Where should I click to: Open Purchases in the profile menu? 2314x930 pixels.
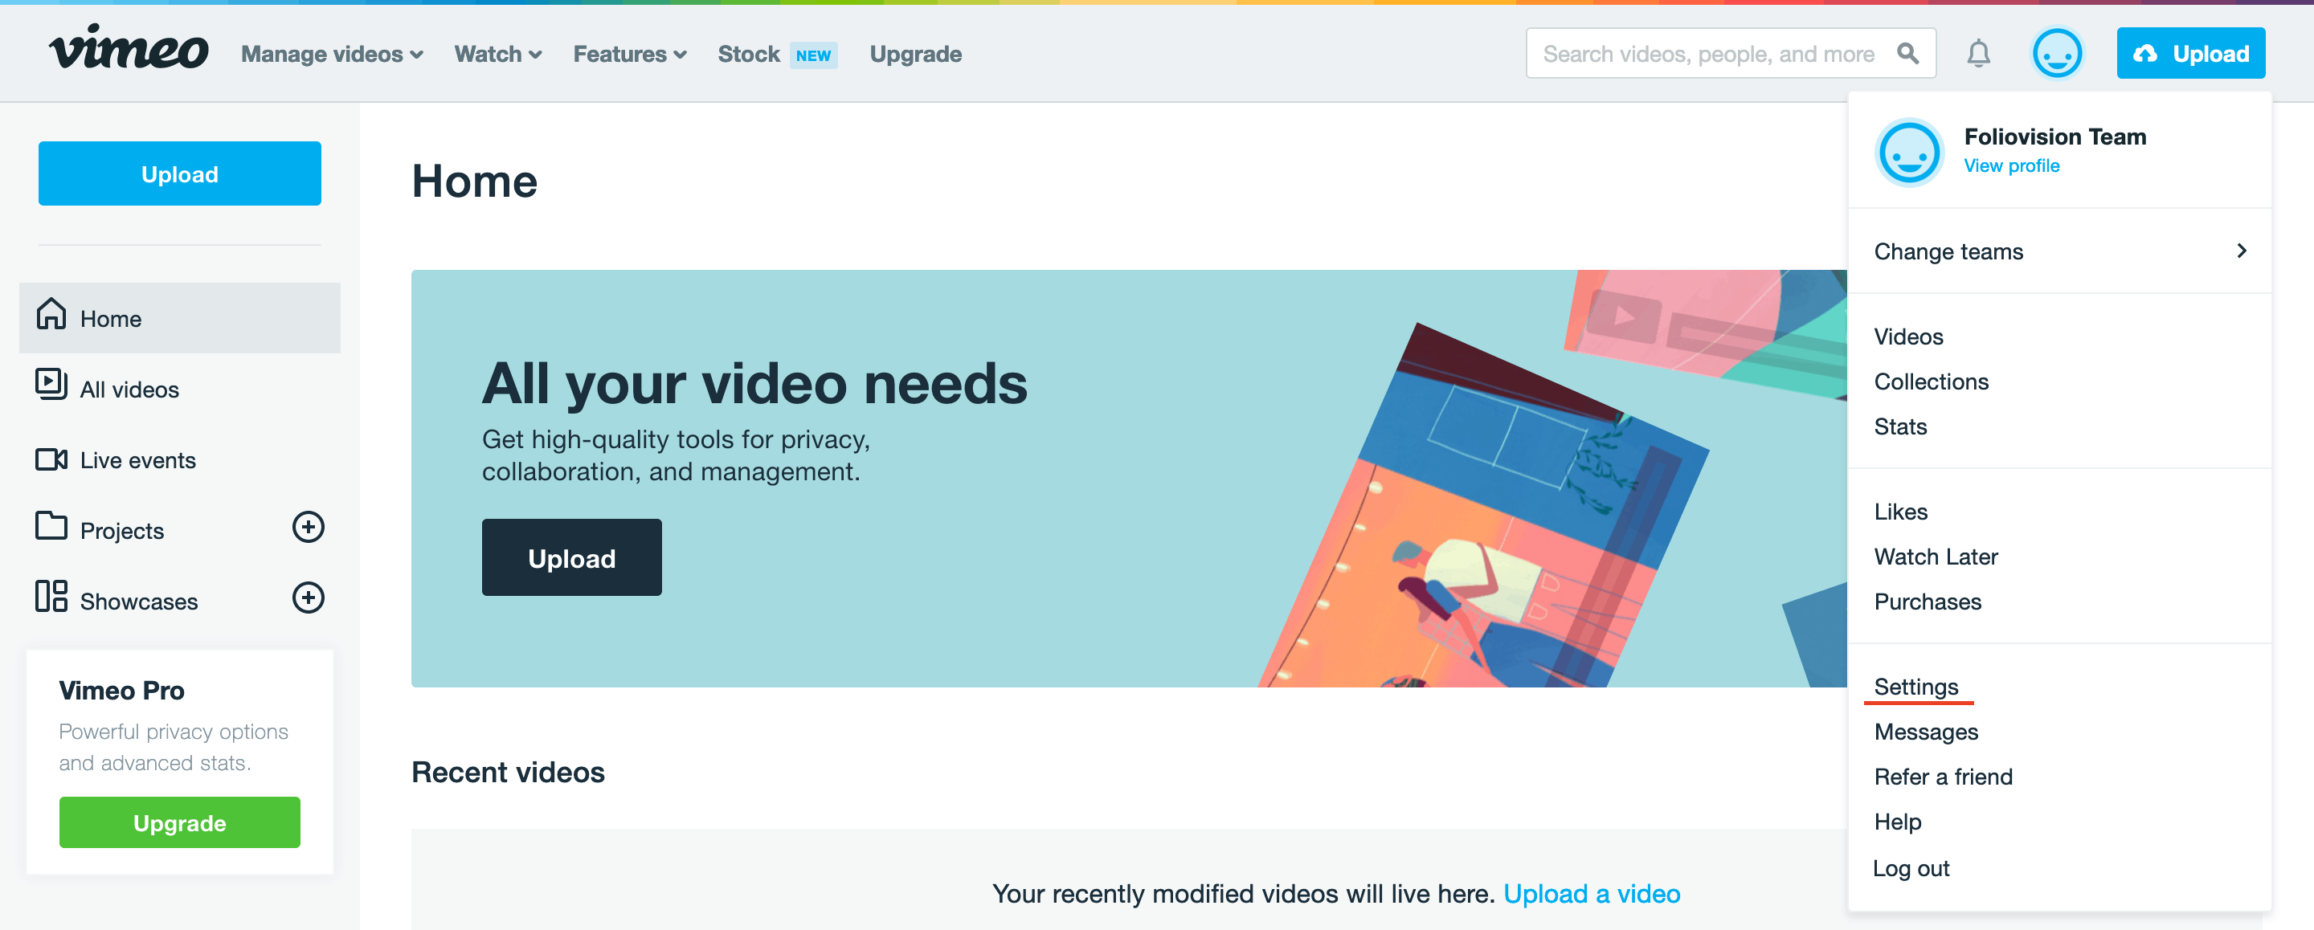[x=1928, y=602]
